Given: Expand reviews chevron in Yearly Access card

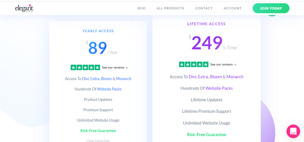Looking at the screenshot, I should [127, 68].
